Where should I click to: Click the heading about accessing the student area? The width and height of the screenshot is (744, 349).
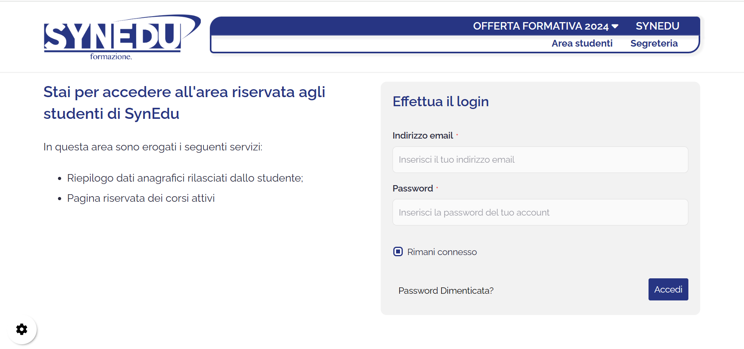point(184,103)
